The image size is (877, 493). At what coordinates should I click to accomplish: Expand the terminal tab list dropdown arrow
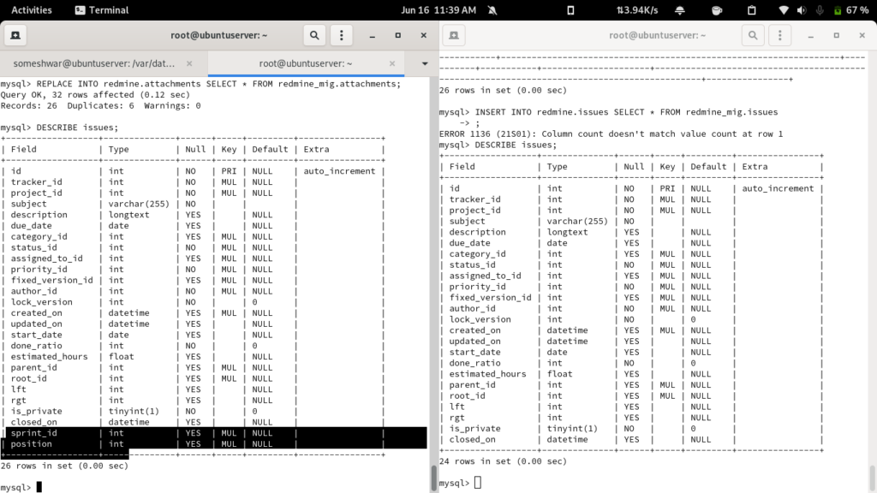(425, 63)
